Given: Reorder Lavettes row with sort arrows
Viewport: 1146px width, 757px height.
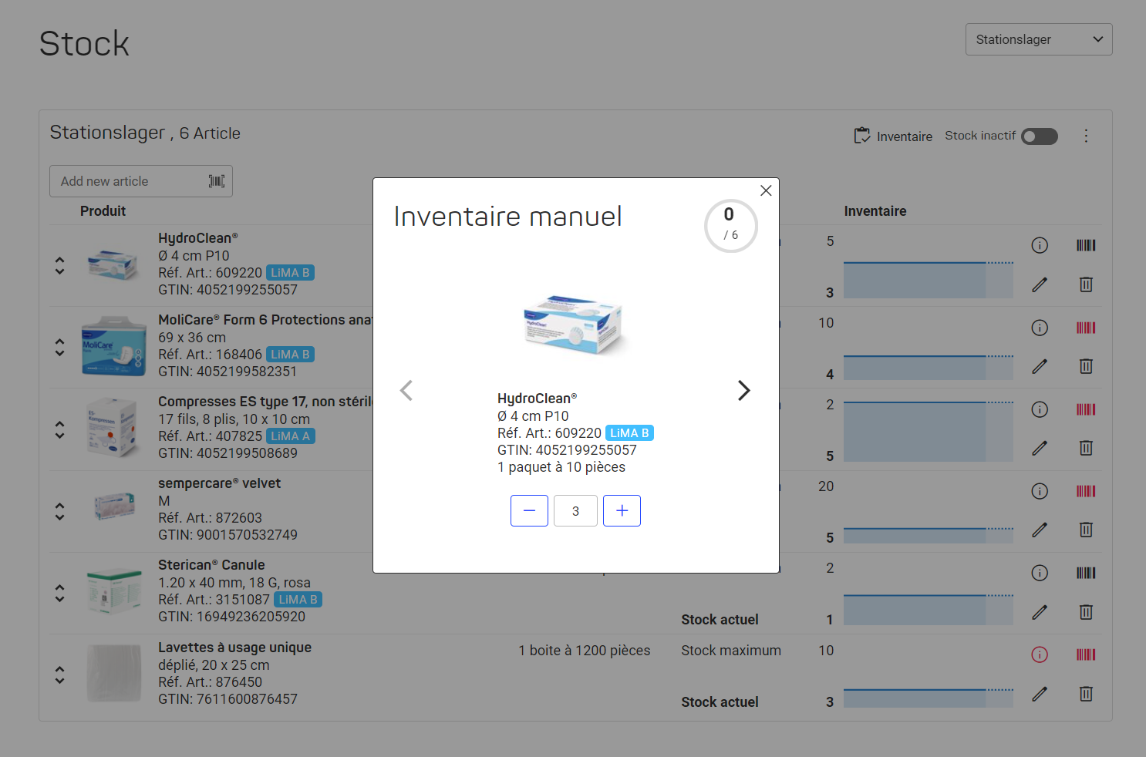Looking at the screenshot, I should 59,675.
